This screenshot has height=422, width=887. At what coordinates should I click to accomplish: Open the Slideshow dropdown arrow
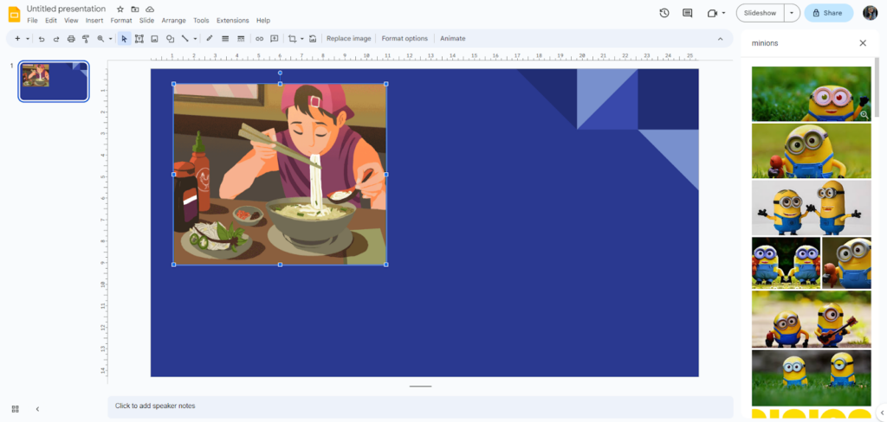pos(791,13)
